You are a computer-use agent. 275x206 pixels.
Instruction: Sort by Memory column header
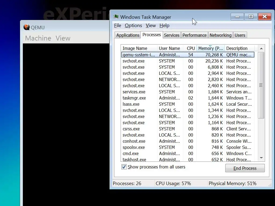click(x=211, y=48)
